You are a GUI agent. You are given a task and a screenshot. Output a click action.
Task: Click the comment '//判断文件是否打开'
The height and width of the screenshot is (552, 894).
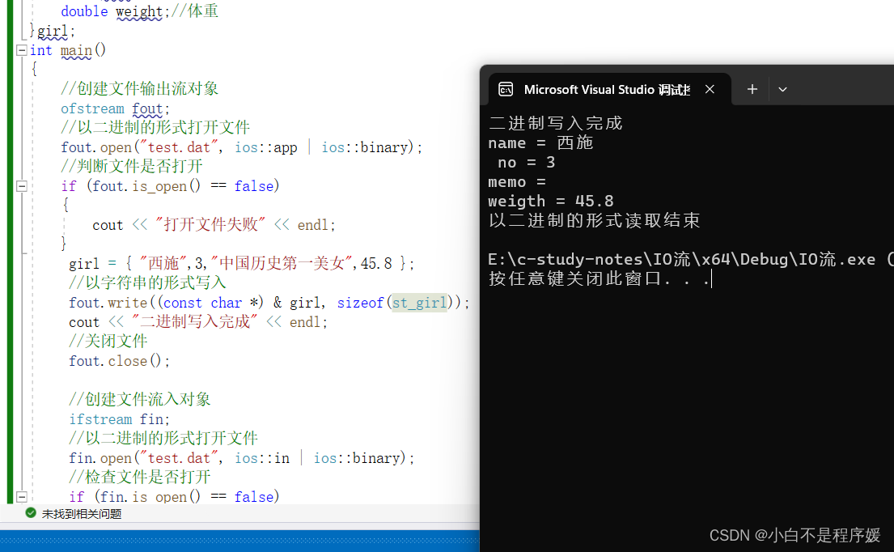tap(132, 166)
